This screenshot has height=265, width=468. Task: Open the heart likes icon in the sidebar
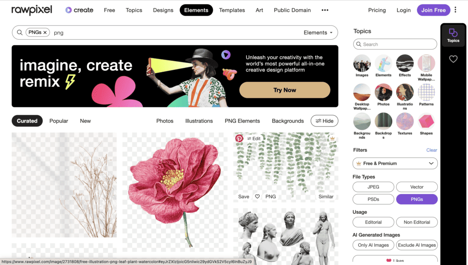[x=453, y=59]
